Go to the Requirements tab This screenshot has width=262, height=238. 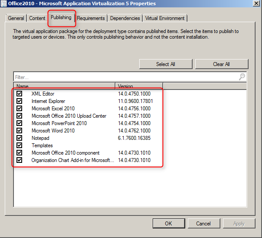point(91,18)
